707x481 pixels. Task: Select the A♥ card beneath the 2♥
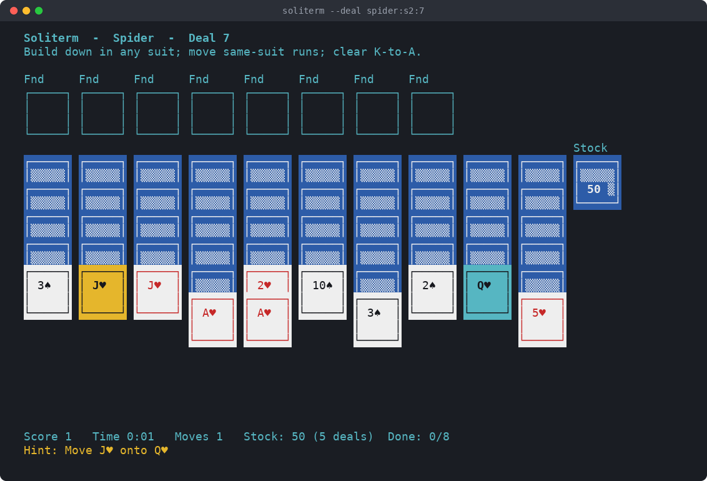tap(267, 320)
